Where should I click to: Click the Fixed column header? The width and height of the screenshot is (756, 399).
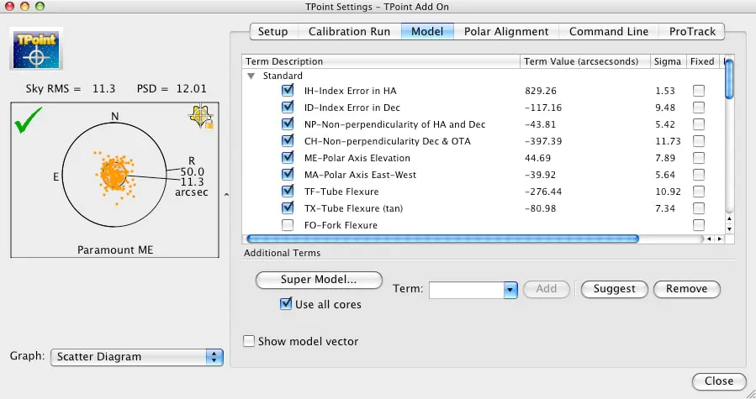[702, 61]
